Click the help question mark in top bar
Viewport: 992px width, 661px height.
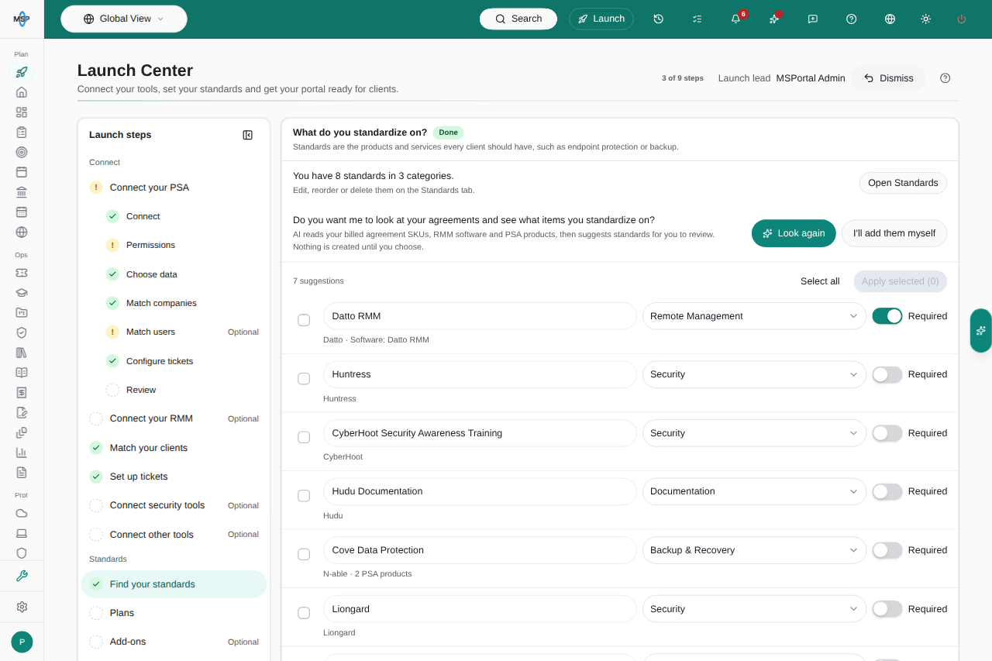[x=852, y=19]
